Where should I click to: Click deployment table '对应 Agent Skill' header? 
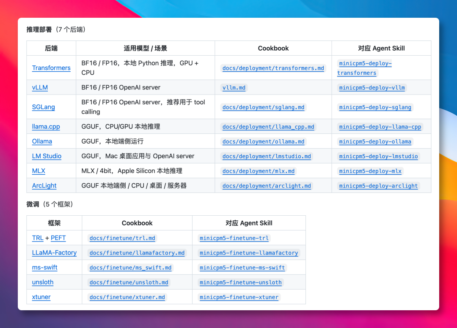click(x=381, y=48)
